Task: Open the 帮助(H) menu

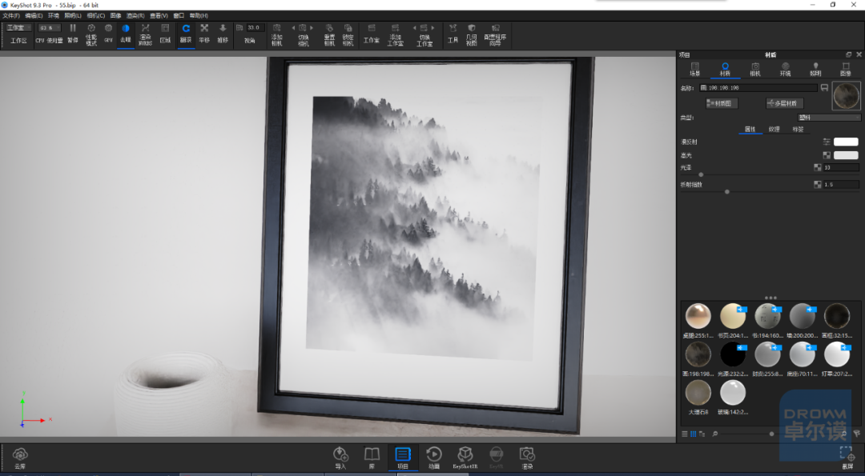Action: coord(199,15)
